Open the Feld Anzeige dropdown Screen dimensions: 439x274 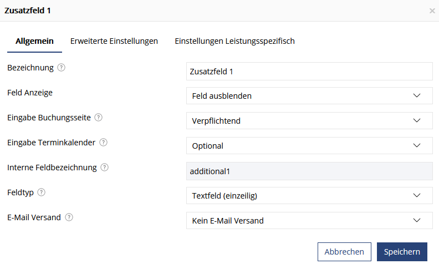pyautogui.click(x=309, y=96)
